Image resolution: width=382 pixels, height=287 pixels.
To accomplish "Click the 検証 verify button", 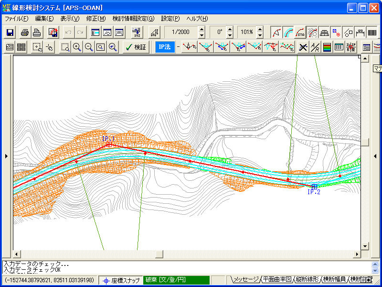I will tap(135, 47).
